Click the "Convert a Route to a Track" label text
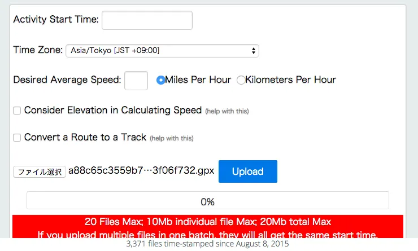The width and height of the screenshot is (418, 251). click(85, 138)
